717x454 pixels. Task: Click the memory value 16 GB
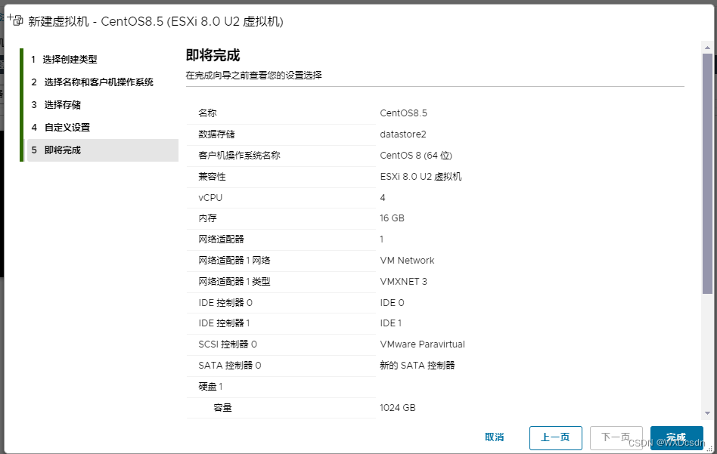tap(392, 218)
